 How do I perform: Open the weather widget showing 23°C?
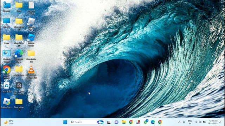pos(8,122)
